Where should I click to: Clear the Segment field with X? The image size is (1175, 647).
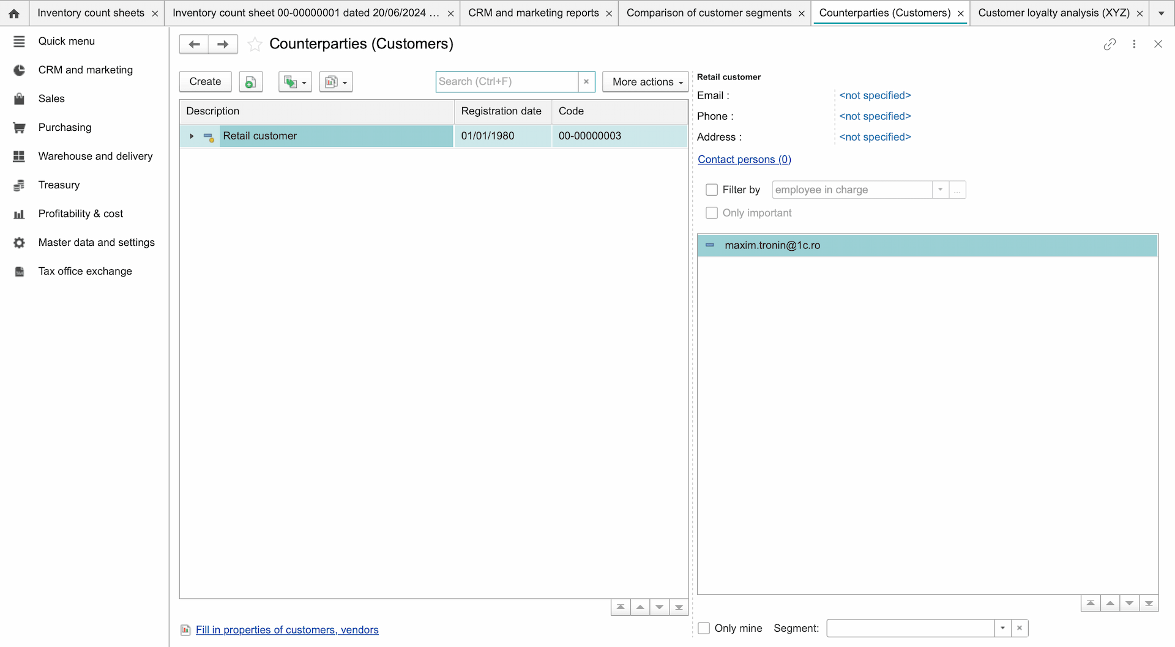pos(1020,628)
